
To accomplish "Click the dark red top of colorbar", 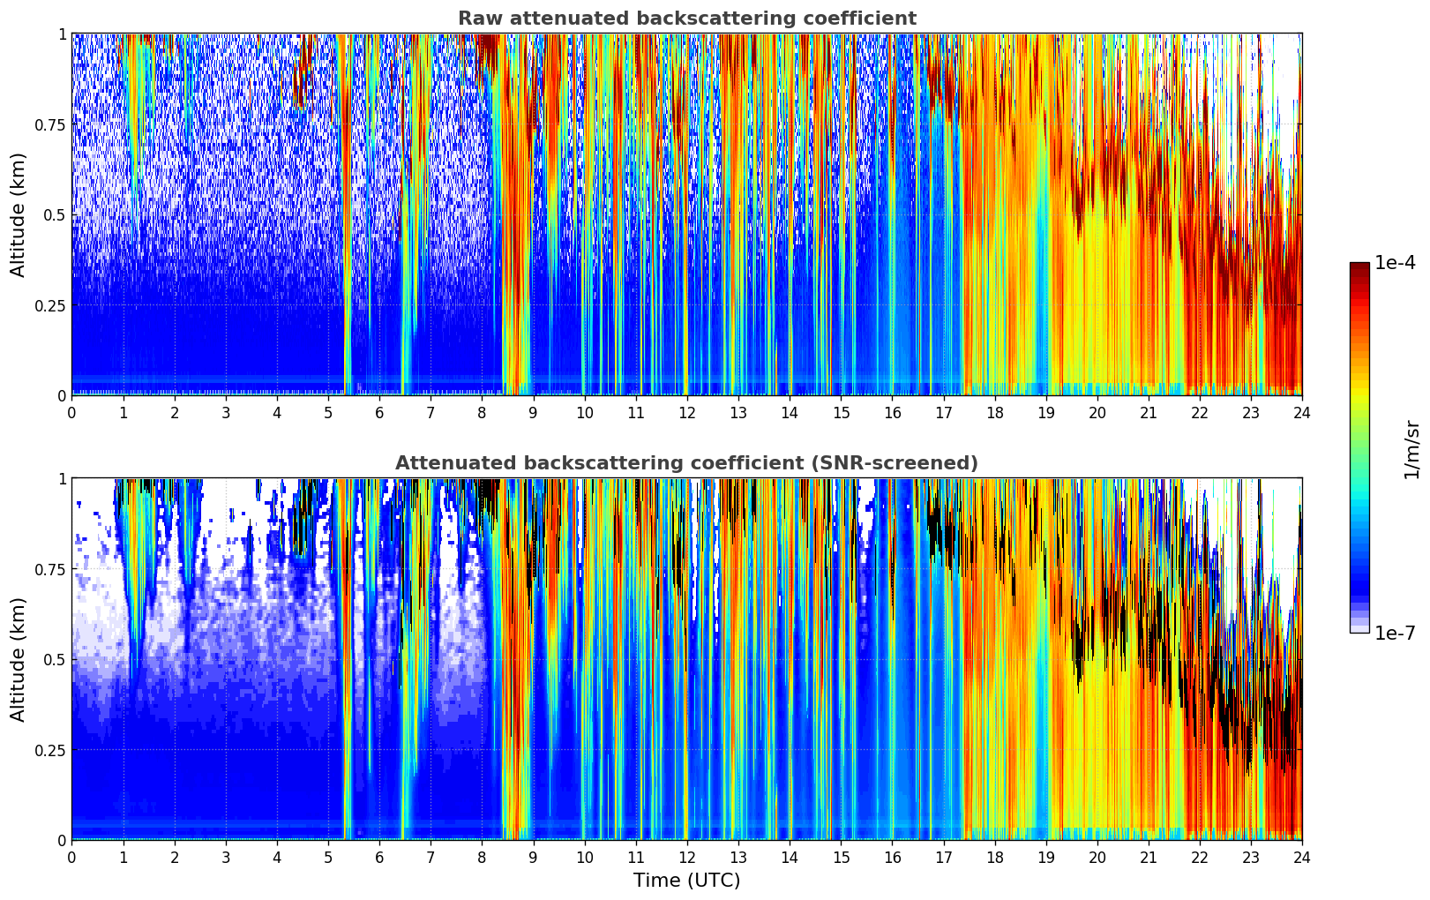I will point(1359,267).
